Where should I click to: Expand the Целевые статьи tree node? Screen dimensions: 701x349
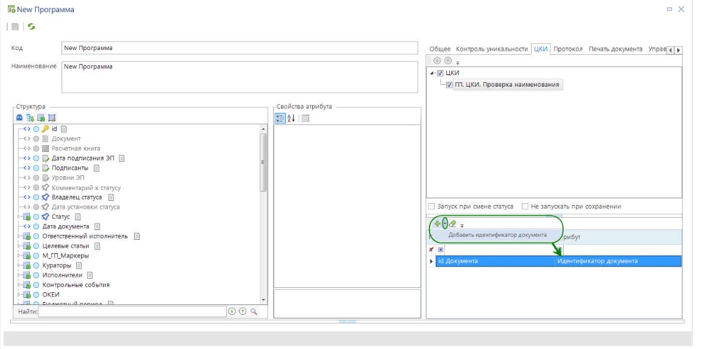coord(18,246)
